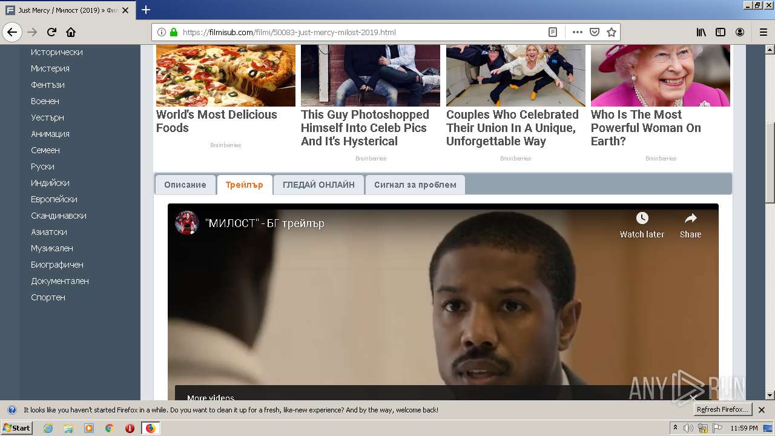Open the Биографичен genre link
The height and width of the screenshot is (436, 775).
(x=58, y=265)
